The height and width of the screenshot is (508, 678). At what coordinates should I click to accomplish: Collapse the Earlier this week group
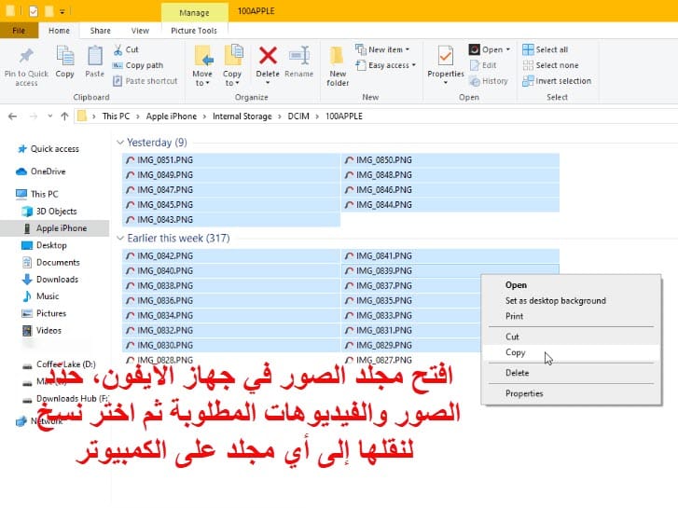tap(120, 239)
